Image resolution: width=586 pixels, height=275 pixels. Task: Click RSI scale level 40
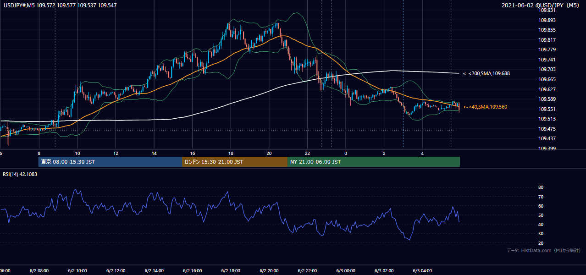(x=541, y=224)
